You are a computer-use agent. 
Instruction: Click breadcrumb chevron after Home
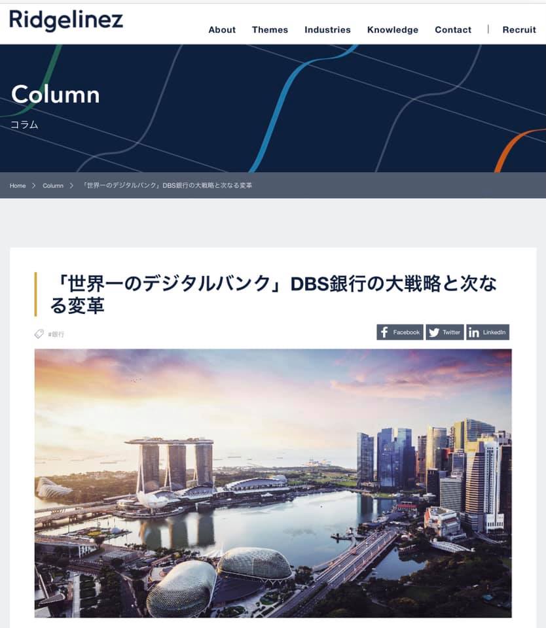[x=33, y=185]
